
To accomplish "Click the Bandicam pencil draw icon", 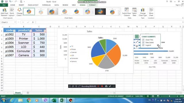I will pyautogui.click(x=110, y=86).
